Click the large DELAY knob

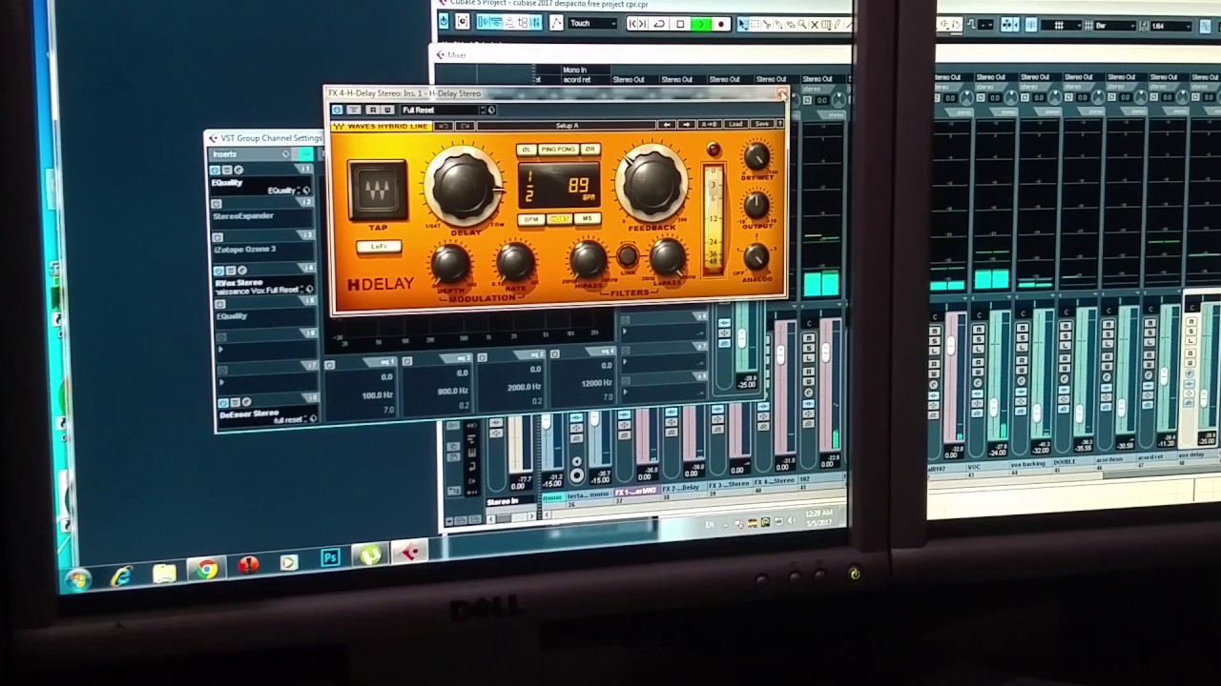tap(464, 187)
